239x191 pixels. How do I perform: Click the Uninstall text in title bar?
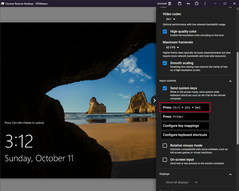(162, 4)
